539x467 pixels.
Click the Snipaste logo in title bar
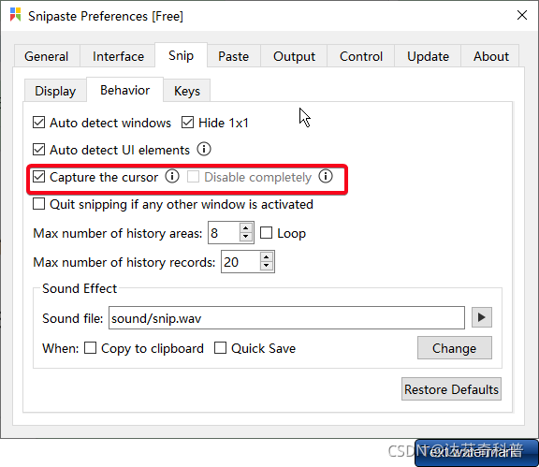click(16, 15)
